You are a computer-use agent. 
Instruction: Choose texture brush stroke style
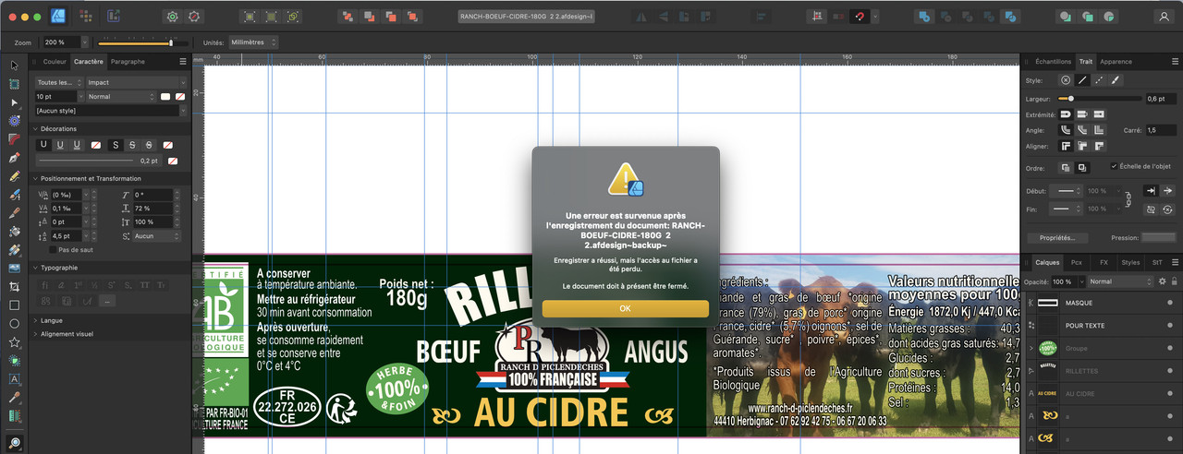click(1116, 80)
